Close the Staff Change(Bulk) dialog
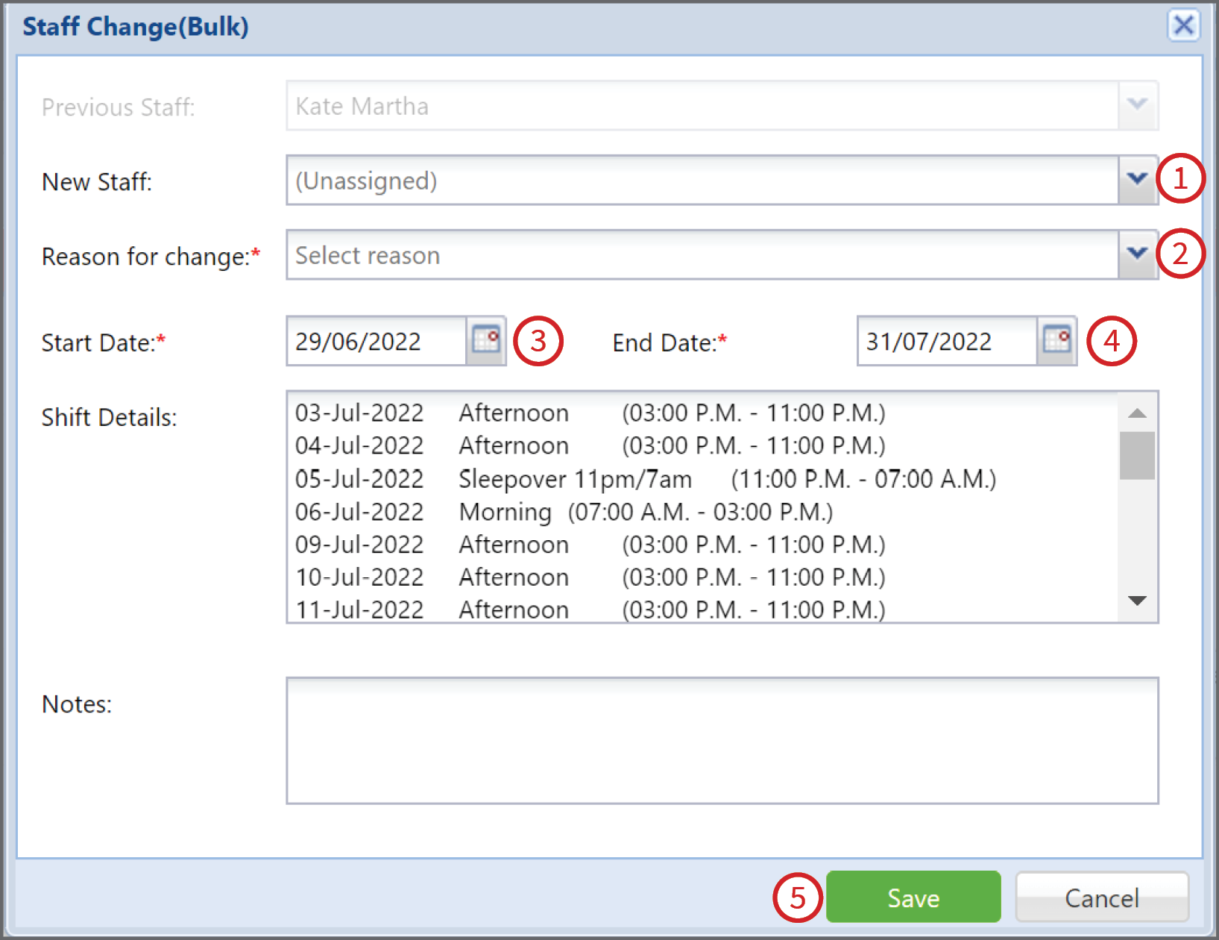Image resolution: width=1219 pixels, height=940 pixels. pyautogui.click(x=1183, y=25)
